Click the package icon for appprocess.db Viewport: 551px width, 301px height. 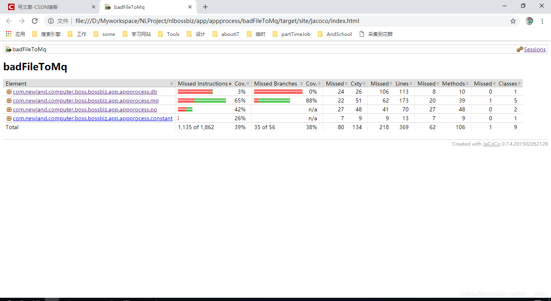coord(9,92)
